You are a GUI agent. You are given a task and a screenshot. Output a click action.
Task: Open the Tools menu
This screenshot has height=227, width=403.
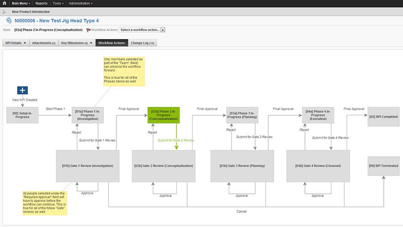click(58, 3)
